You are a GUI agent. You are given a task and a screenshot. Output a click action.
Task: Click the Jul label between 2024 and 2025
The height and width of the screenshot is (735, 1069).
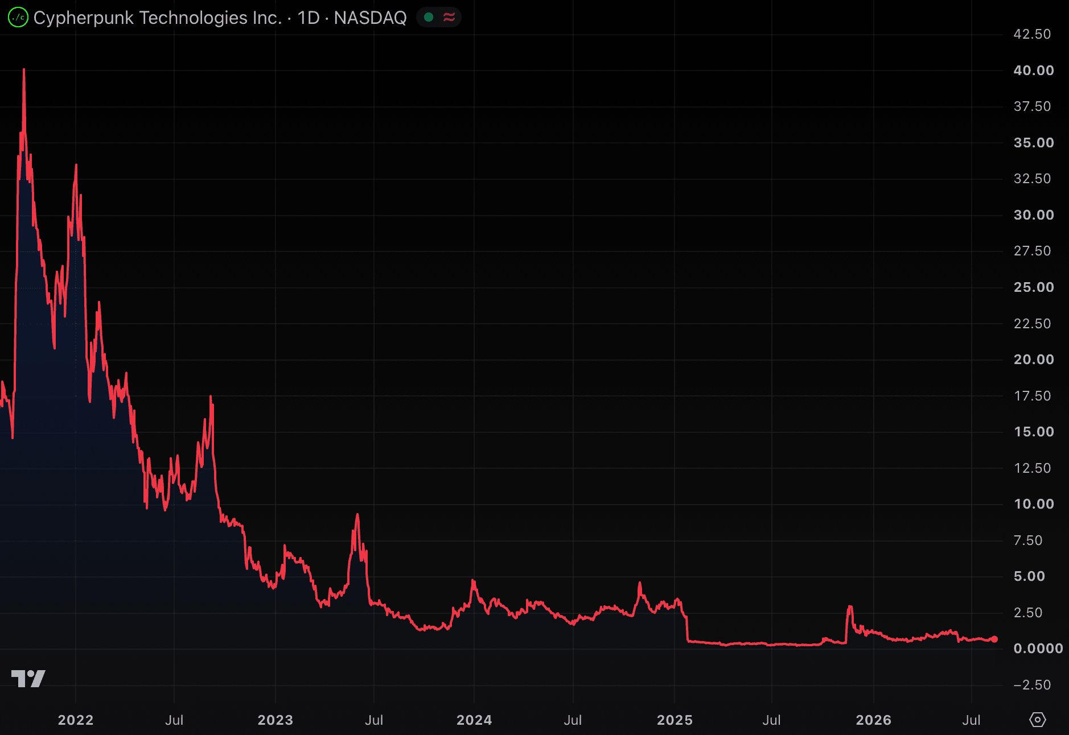pyautogui.click(x=573, y=720)
